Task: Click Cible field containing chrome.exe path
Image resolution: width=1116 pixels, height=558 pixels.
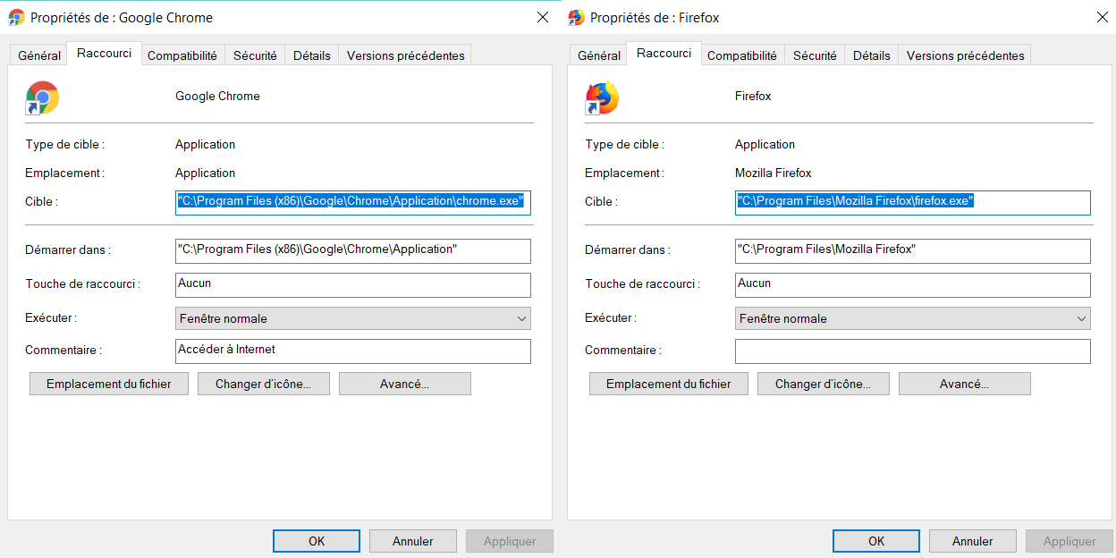Action: pyautogui.click(x=353, y=202)
